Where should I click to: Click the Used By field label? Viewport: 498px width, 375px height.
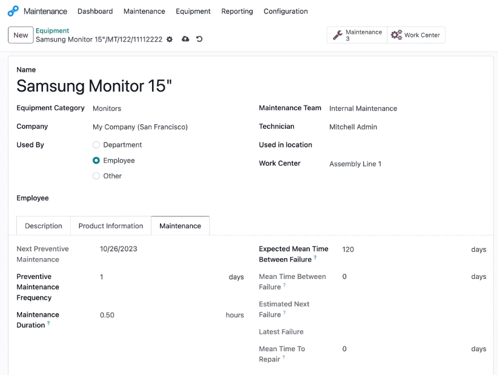click(30, 145)
